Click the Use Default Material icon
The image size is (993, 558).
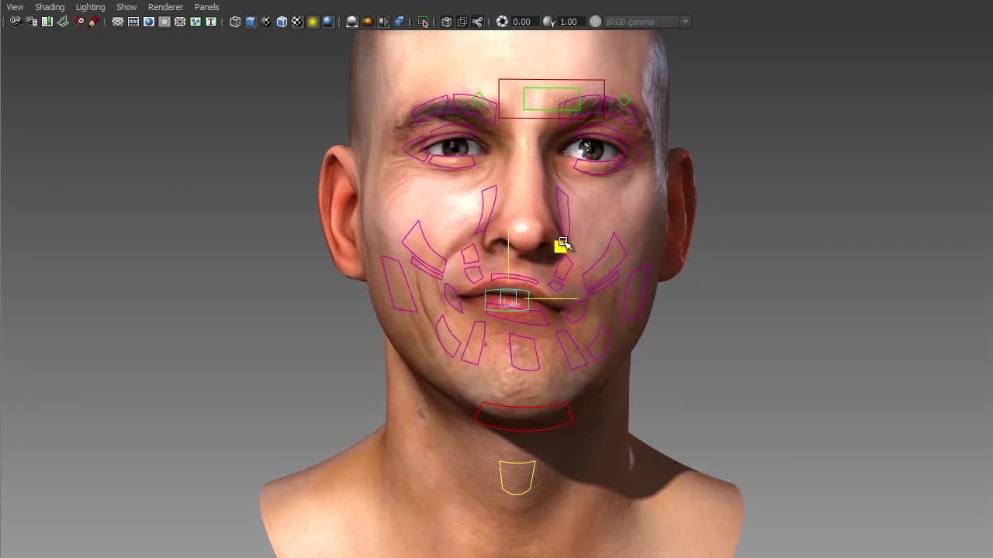click(266, 22)
